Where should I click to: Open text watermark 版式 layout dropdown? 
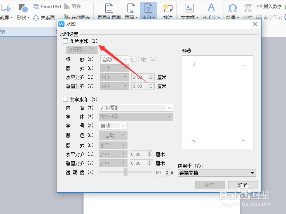point(113,145)
